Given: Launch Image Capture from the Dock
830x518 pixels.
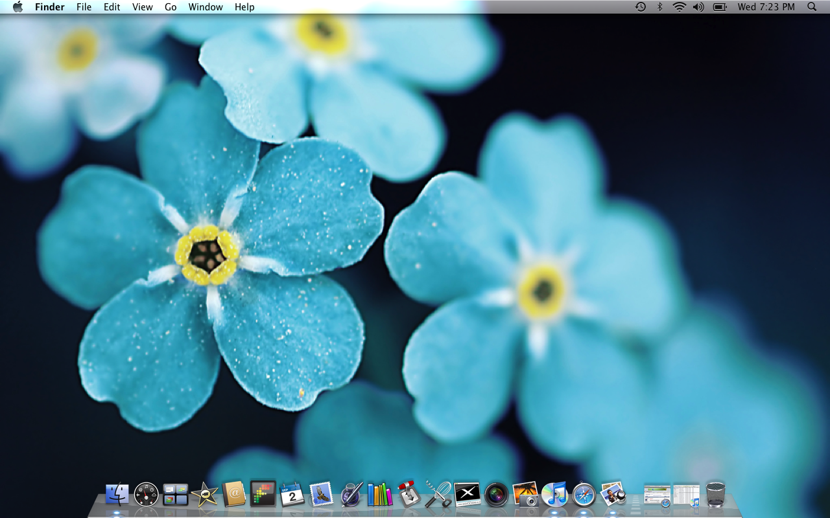Looking at the screenshot, I should (x=525, y=495).
